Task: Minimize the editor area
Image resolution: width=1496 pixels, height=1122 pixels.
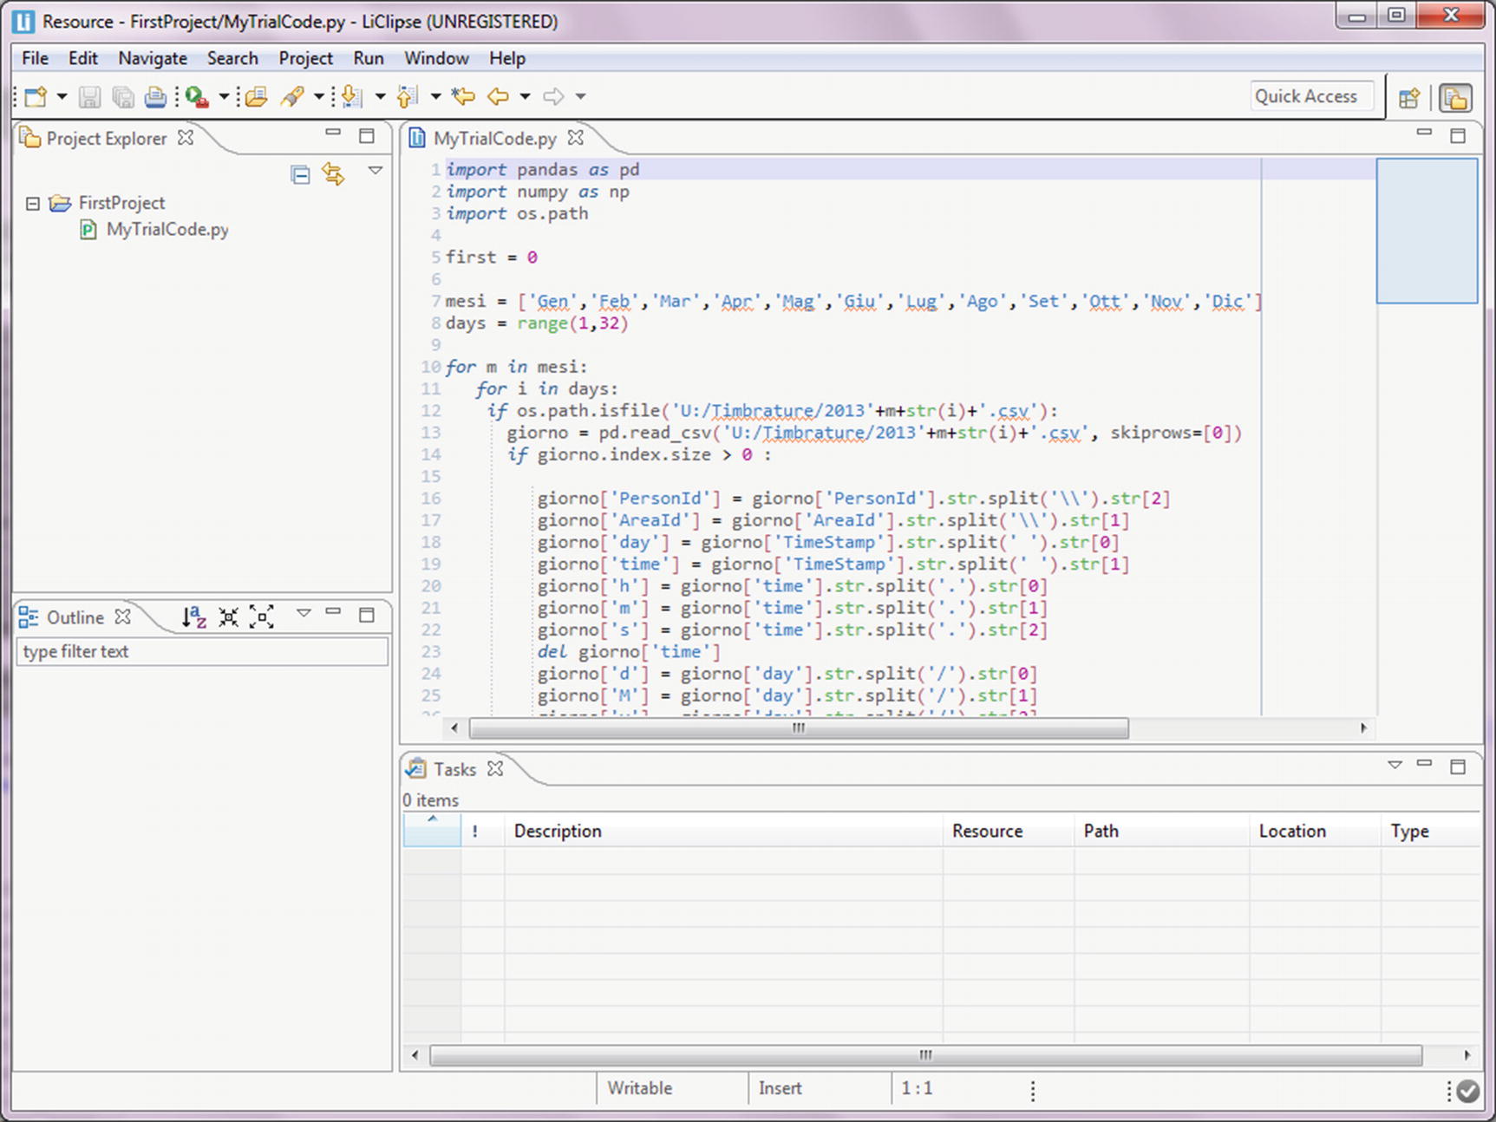Action: [1424, 134]
